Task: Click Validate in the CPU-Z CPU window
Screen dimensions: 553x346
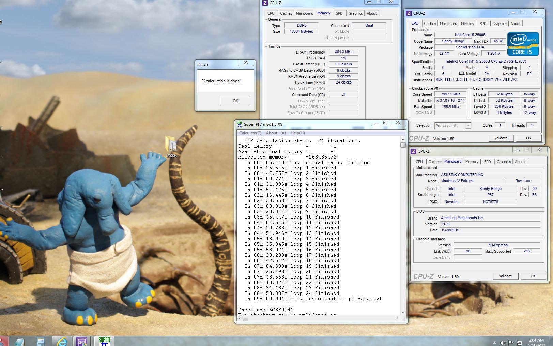Action: point(501,138)
